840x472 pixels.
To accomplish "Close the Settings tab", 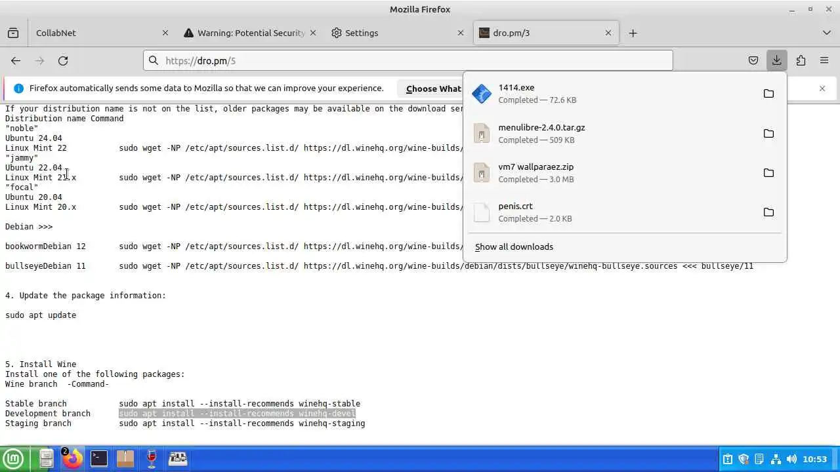I will pyautogui.click(x=461, y=33).
